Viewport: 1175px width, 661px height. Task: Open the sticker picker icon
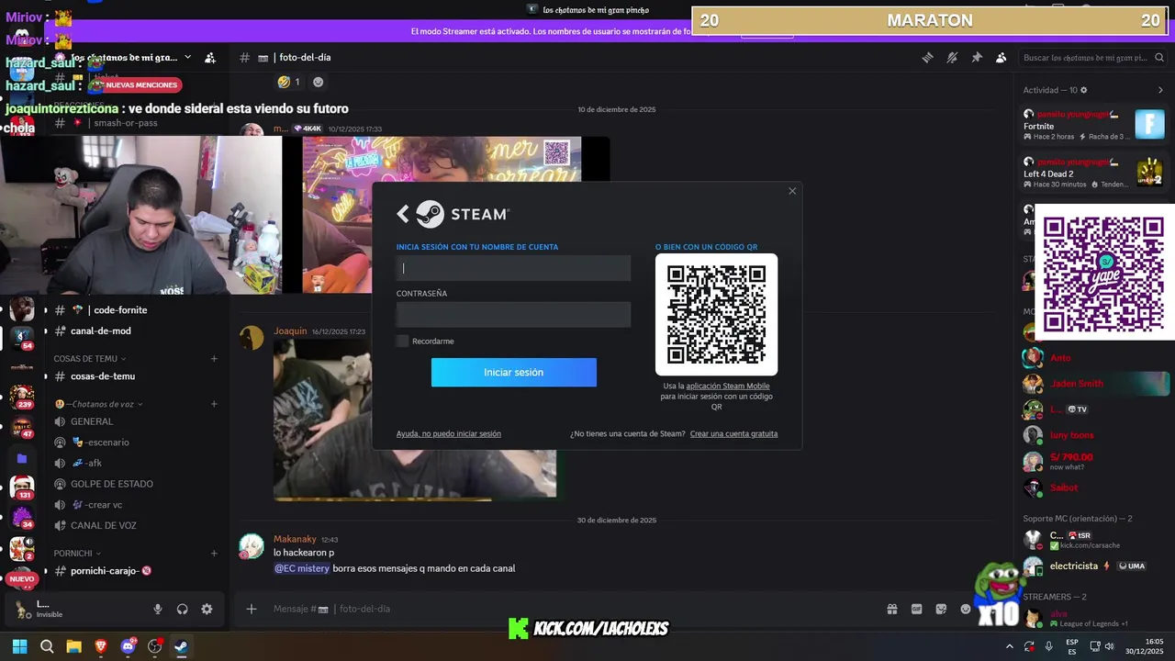click(941, 609)
